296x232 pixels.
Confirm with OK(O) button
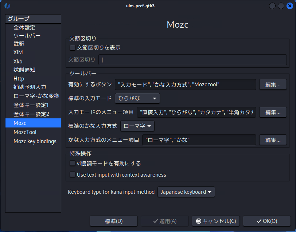coord(267,221)
